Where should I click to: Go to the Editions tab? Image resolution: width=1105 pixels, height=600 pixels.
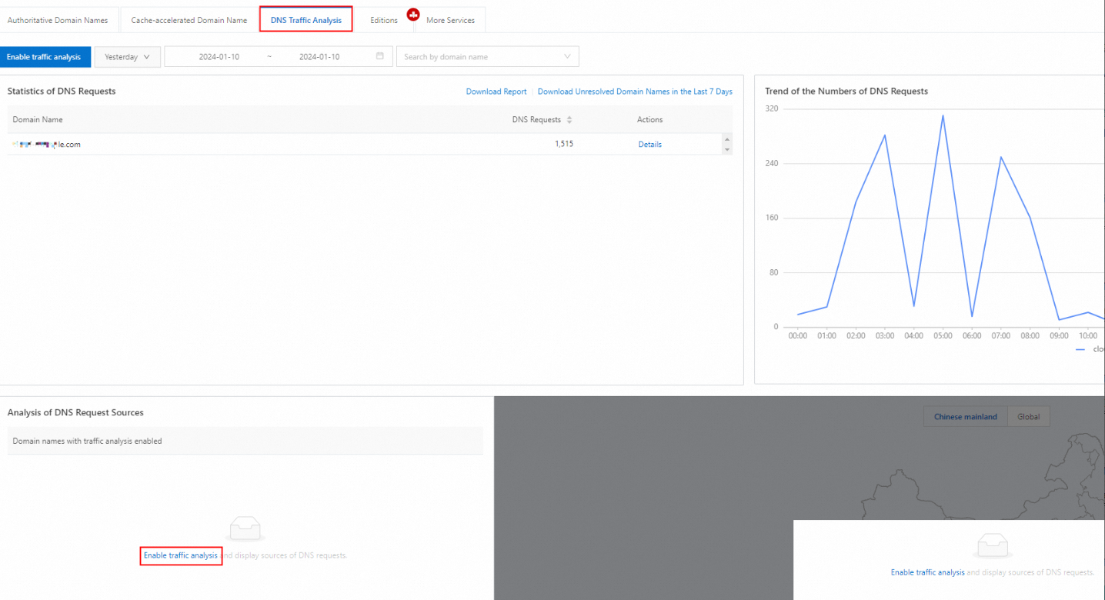coord(384,20)
